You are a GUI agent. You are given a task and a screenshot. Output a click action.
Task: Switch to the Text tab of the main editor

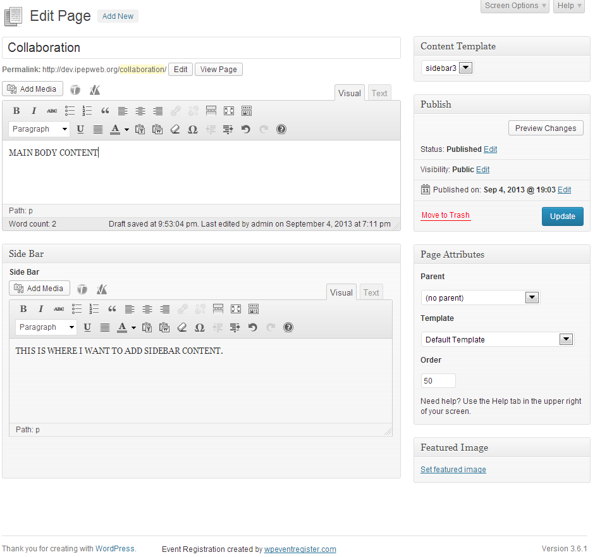coord(379,92)
